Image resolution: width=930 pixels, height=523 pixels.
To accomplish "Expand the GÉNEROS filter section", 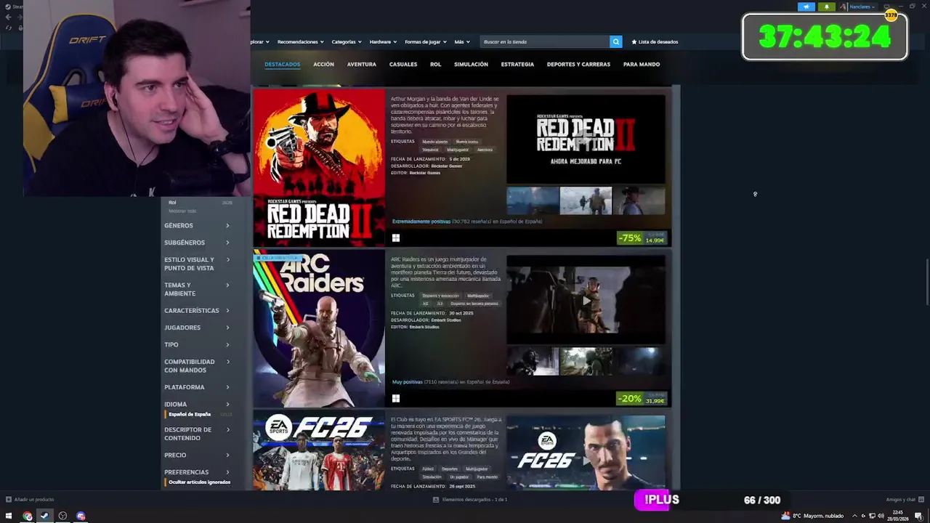I will point(197,226).
